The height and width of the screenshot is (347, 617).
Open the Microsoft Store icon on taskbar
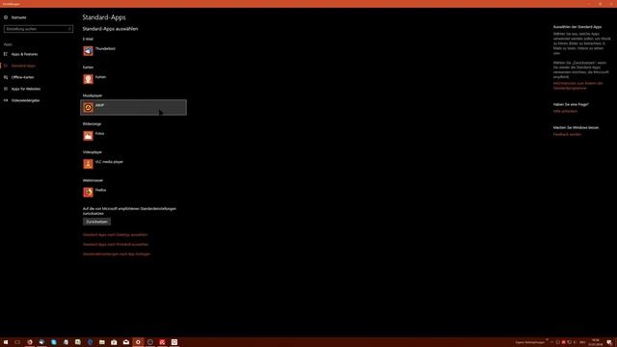pos(114,342)
